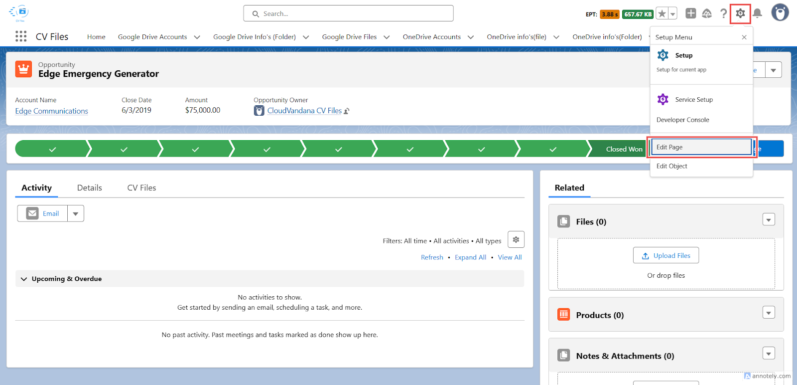Select Setup for current app
The image size is (797, 385).
pos(701,62)
